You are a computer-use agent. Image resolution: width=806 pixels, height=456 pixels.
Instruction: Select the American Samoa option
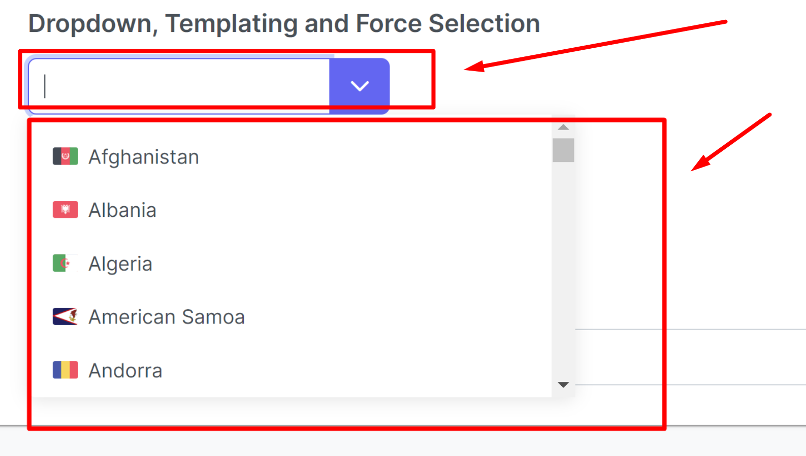click(167, 316)
